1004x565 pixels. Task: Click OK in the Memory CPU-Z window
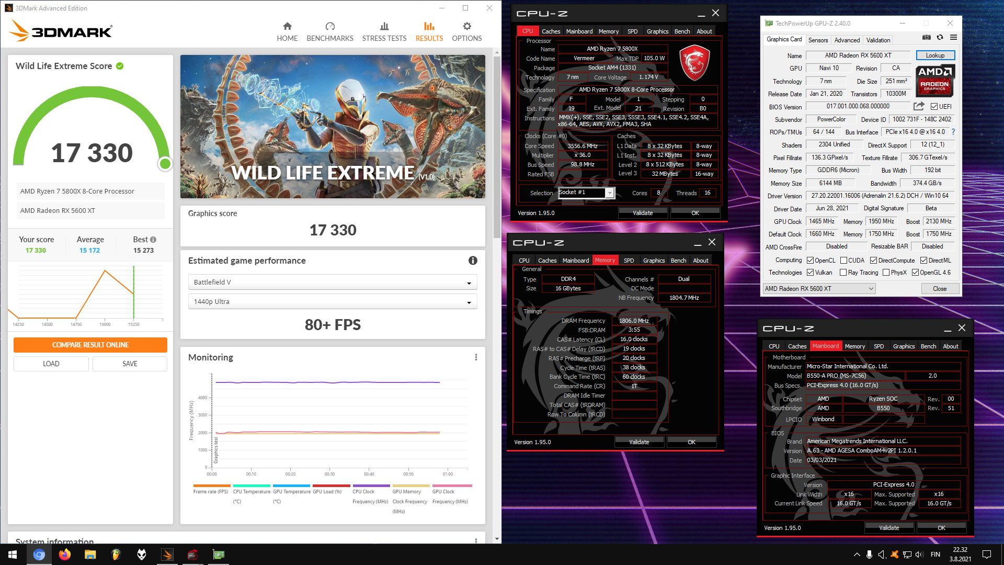[x=691, y=442]
